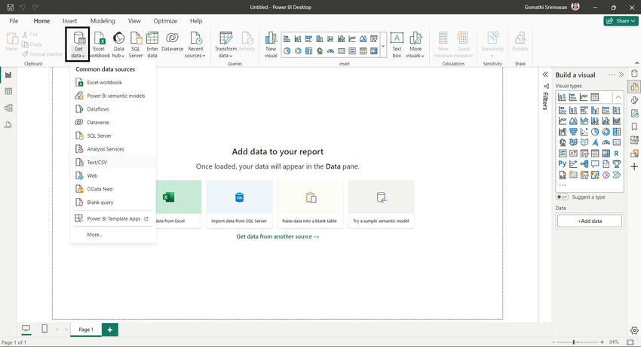Click the zoom slider handle
The height and width of the screenshot is (347, 641).
point(574,342)
